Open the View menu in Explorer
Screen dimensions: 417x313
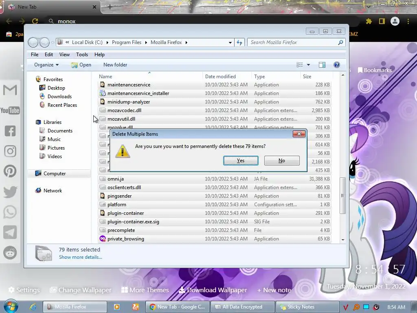(x=64, y=55)
